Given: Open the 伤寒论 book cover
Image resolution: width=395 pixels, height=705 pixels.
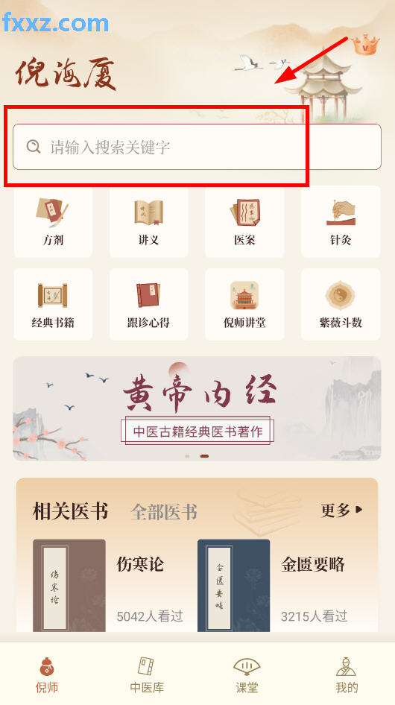Looking at the screenshot, I should pyautogui.click(x=69, y=586).
